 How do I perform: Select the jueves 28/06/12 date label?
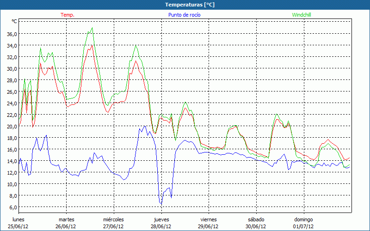(x=161, y=223)
